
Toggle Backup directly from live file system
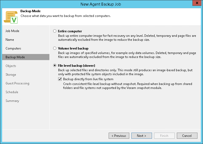point(60,79)
